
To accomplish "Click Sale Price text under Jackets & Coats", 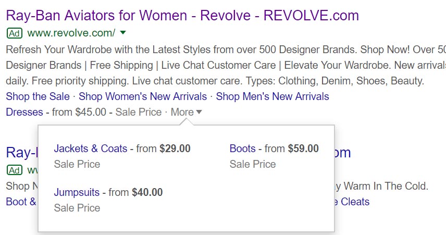I will click(77, 164).
